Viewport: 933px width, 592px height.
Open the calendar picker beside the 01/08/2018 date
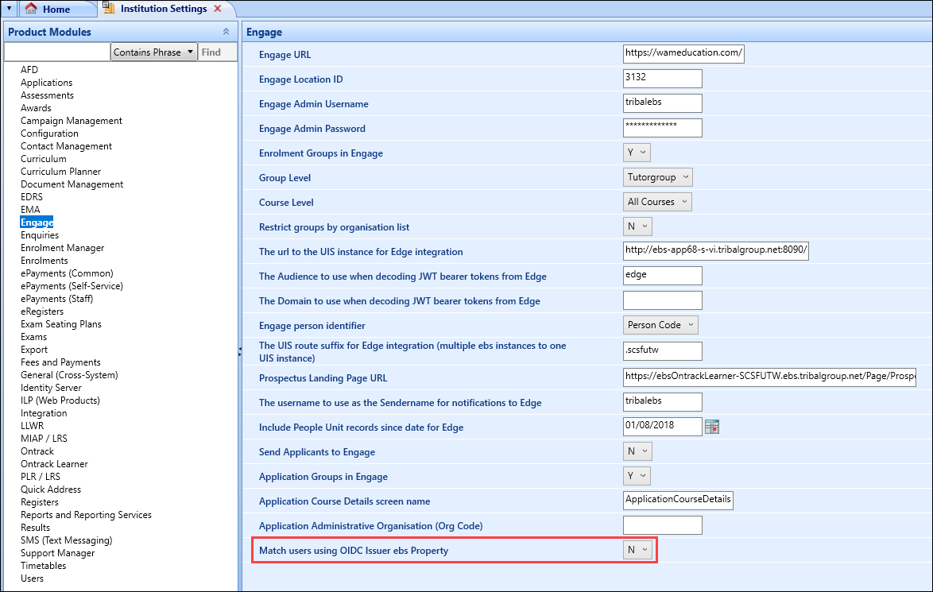click(712, 427)
